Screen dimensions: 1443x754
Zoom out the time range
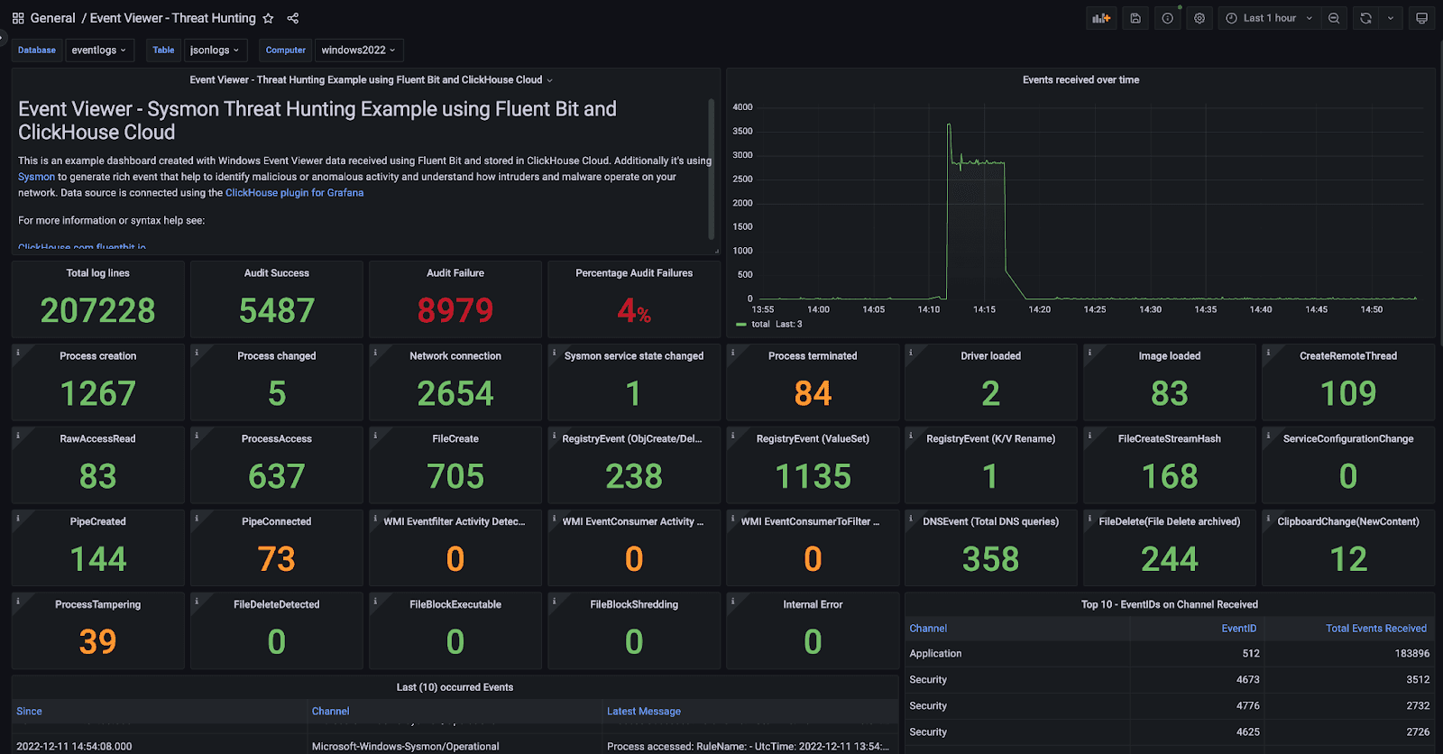coord(1334,18)
